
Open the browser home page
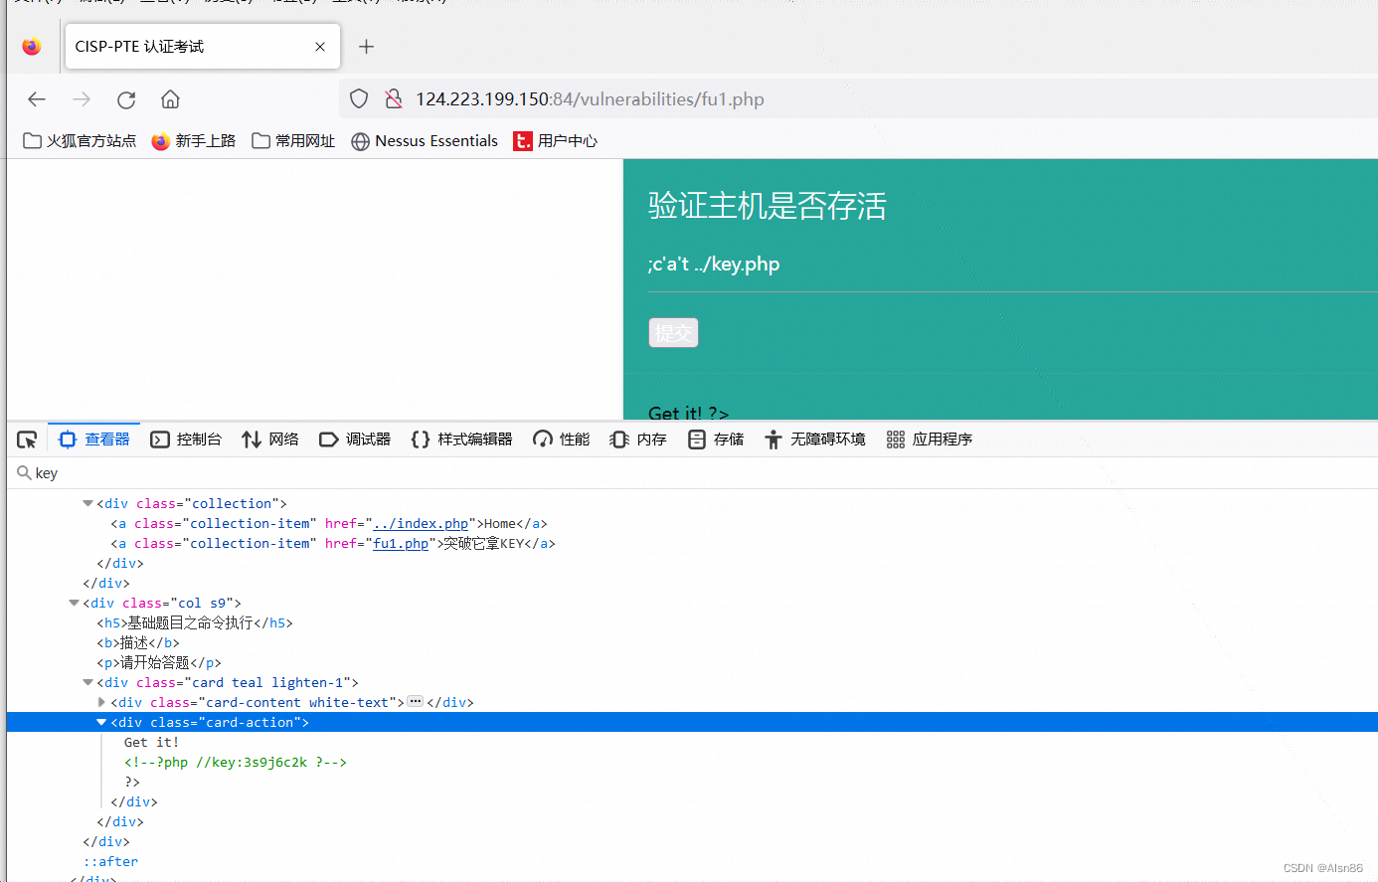point(170,99)
